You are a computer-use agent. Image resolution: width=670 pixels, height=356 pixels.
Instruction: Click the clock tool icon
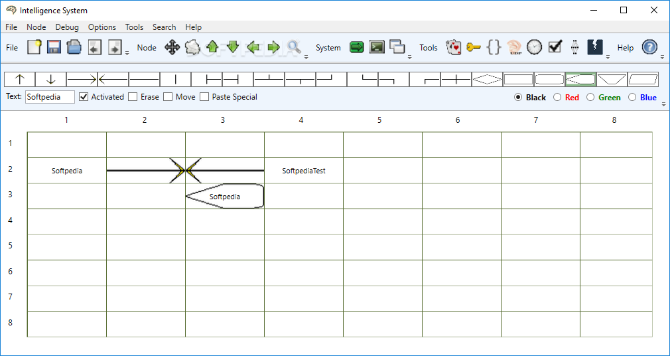(x=534, y=47)
